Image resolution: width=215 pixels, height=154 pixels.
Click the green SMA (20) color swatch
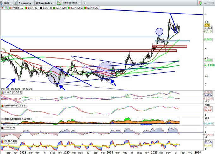(54, 8)
